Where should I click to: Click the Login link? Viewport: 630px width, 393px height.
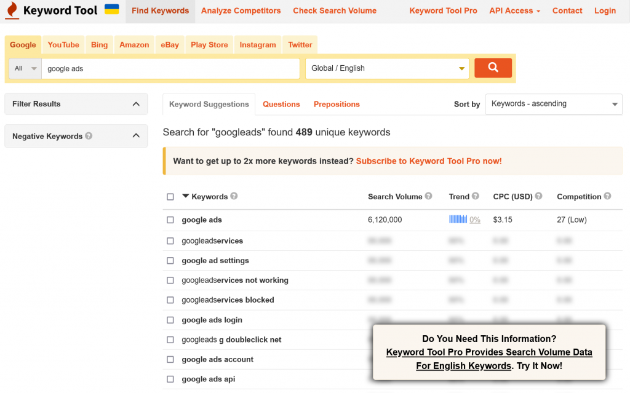(x=605, y=11)
